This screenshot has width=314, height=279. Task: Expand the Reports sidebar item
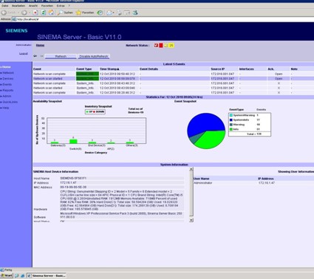click(x=7, y=90)
